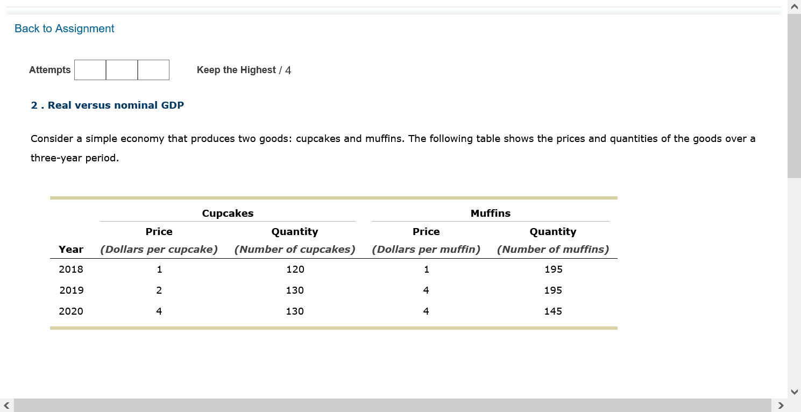Click the cupcakes "Quantity" column label
This screenshot has width=801, height=412.
pos(295,232)
